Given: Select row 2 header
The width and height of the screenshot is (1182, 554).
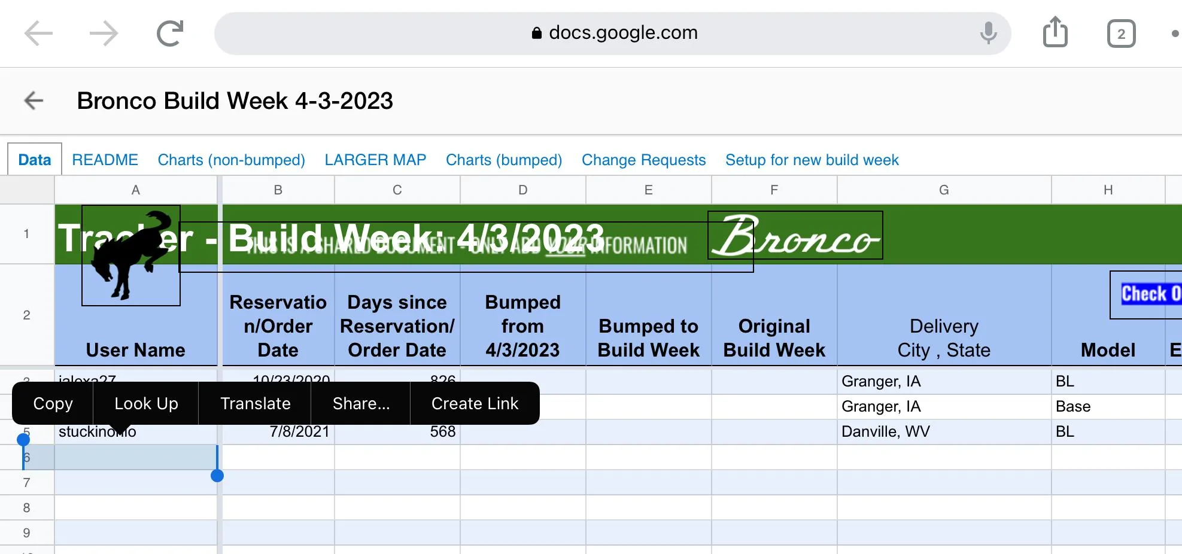Looking at the screenshot, I should (x=27, y=315).
